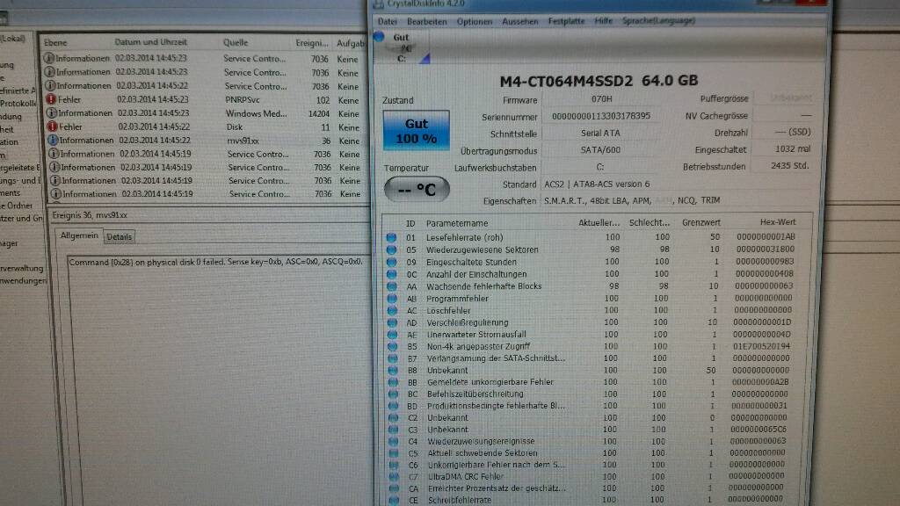Screen dimensions: 900x506
Task: Sort events by the Ebene column header
Action: pyautogui.click(x=55, y=42)
